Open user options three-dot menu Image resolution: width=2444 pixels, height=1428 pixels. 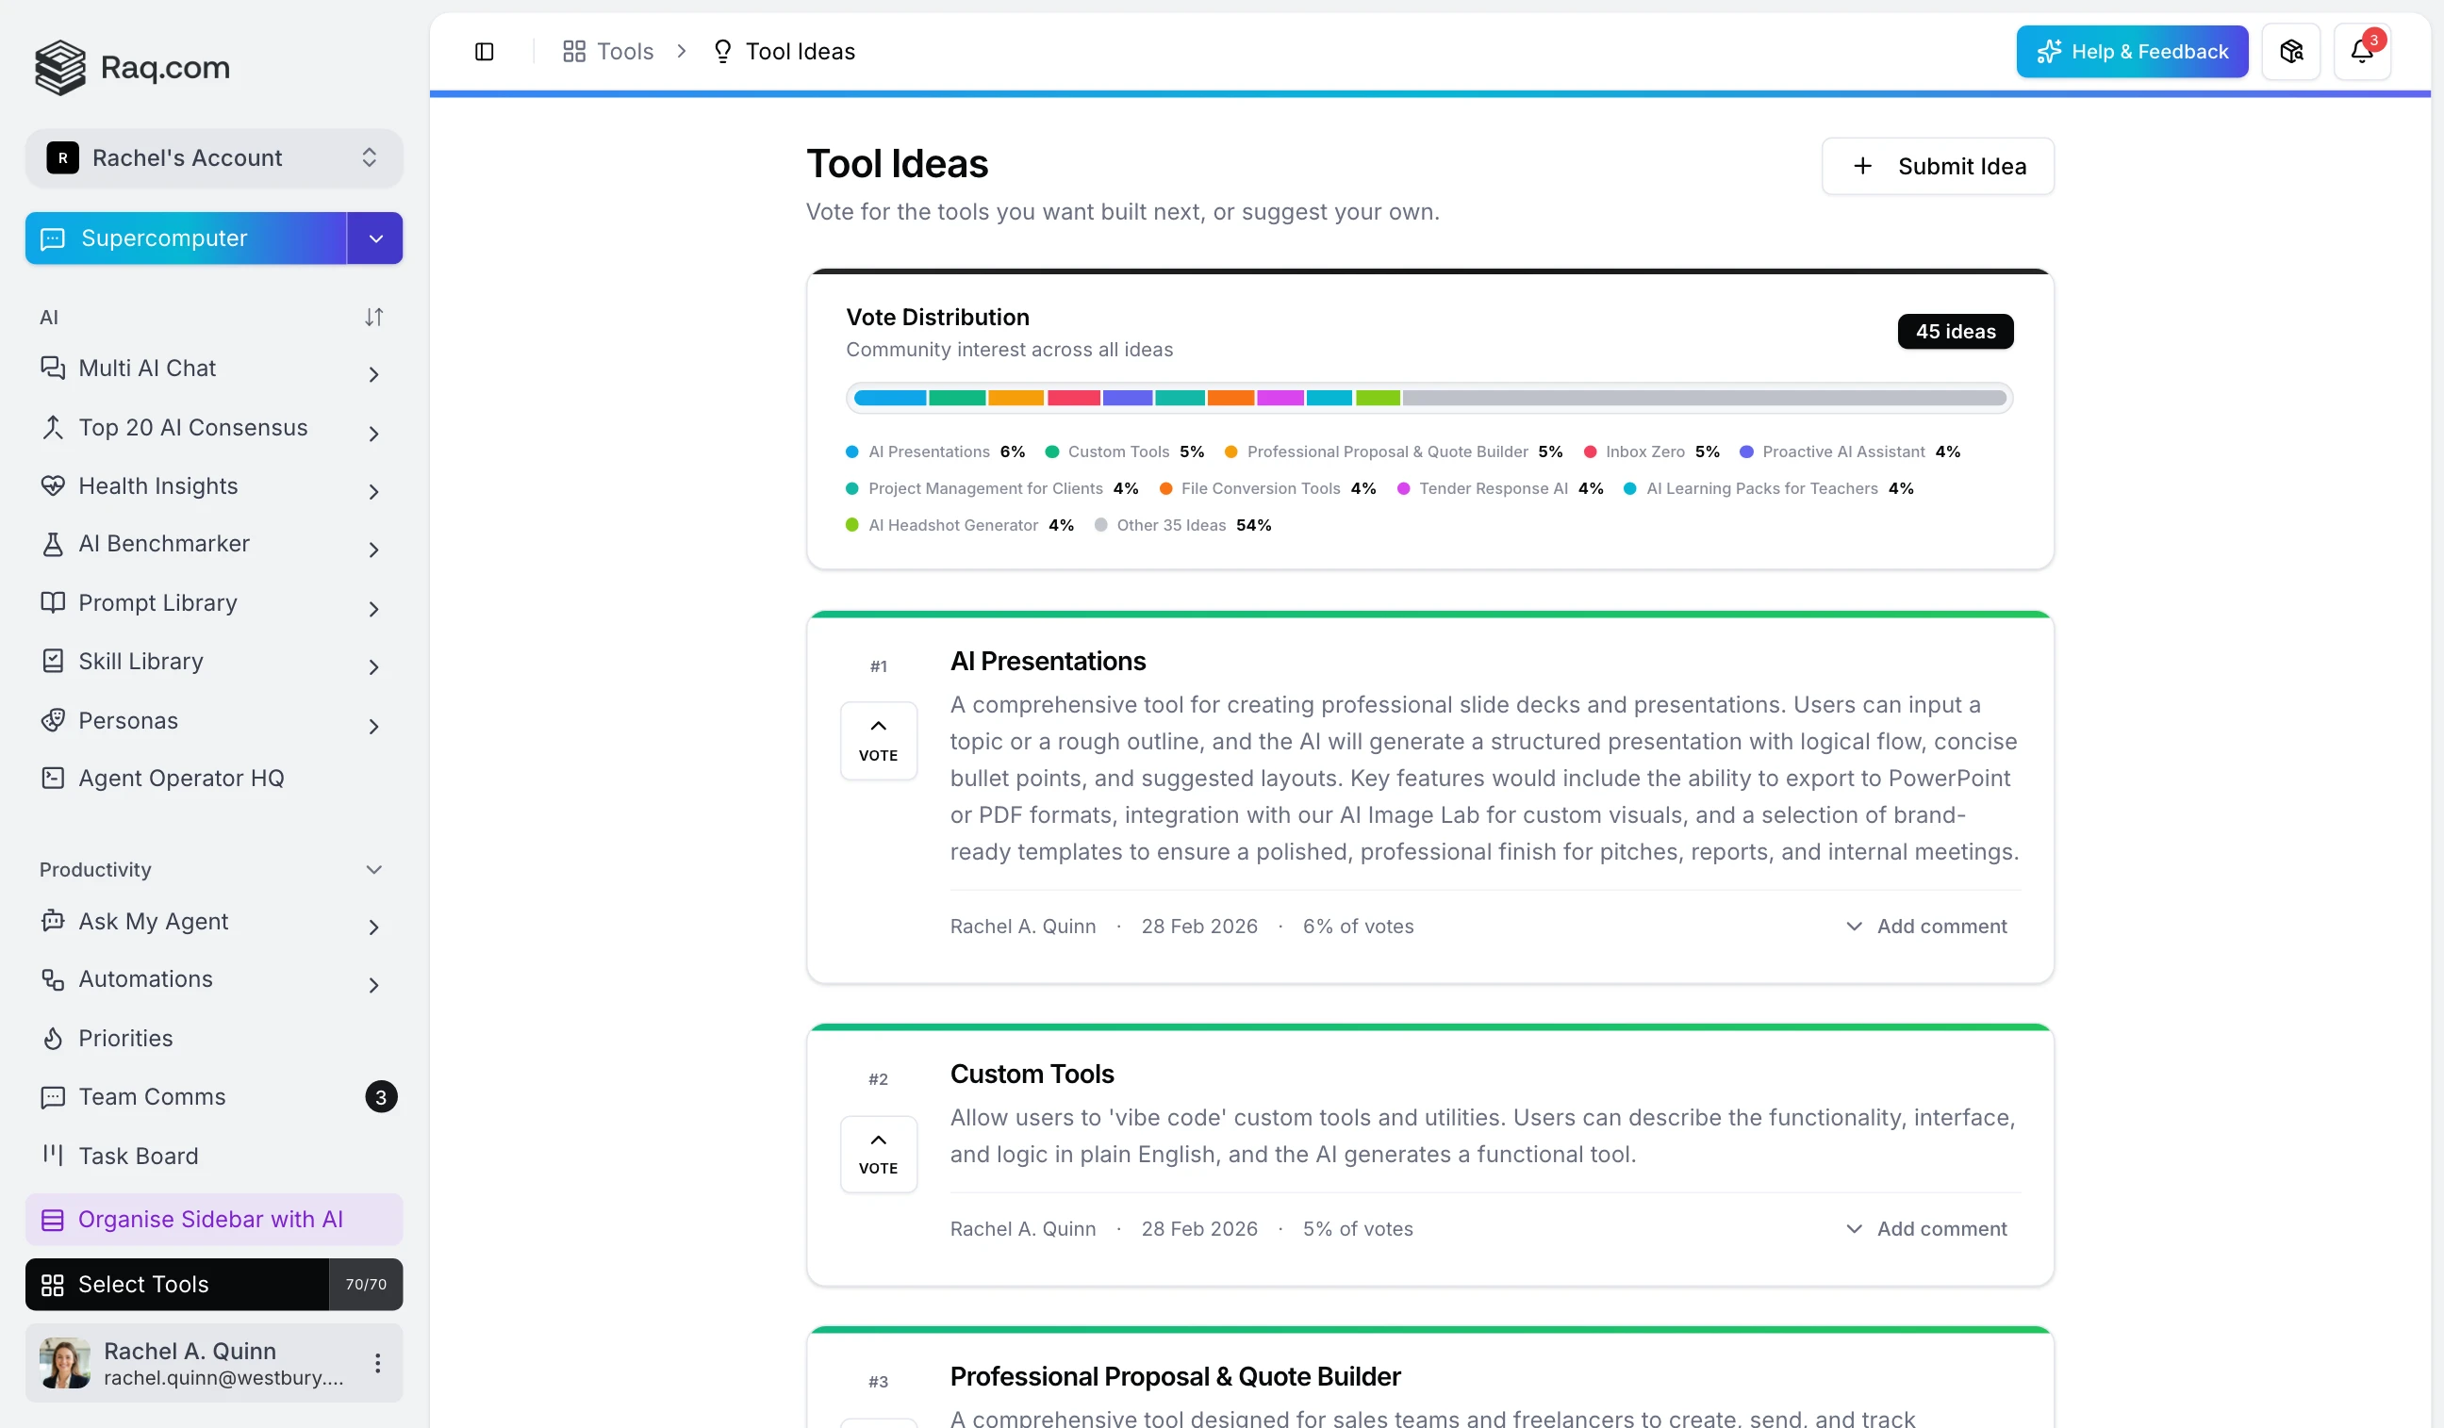pos(377,1363)
